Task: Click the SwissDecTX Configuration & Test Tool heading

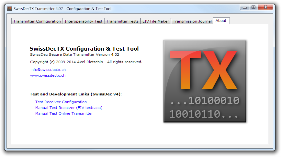Action: coord(84,49)
